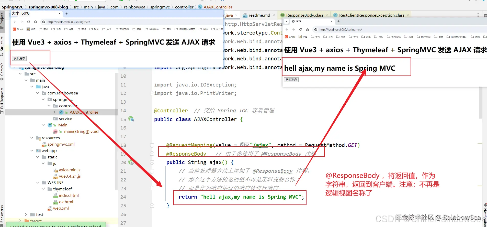Open Gmail bookmark in browser with 大小: 60% tab
This screenshot has height=227, width=487.
click(x=18, y=29)
